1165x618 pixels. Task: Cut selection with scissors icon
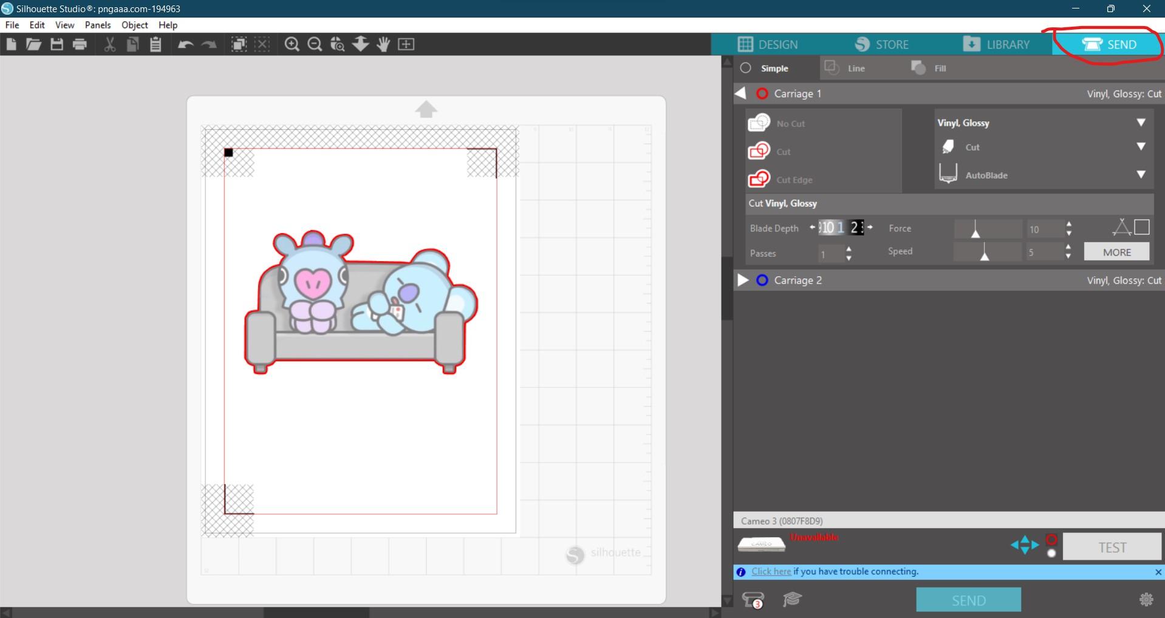click(x=110, y=44)
